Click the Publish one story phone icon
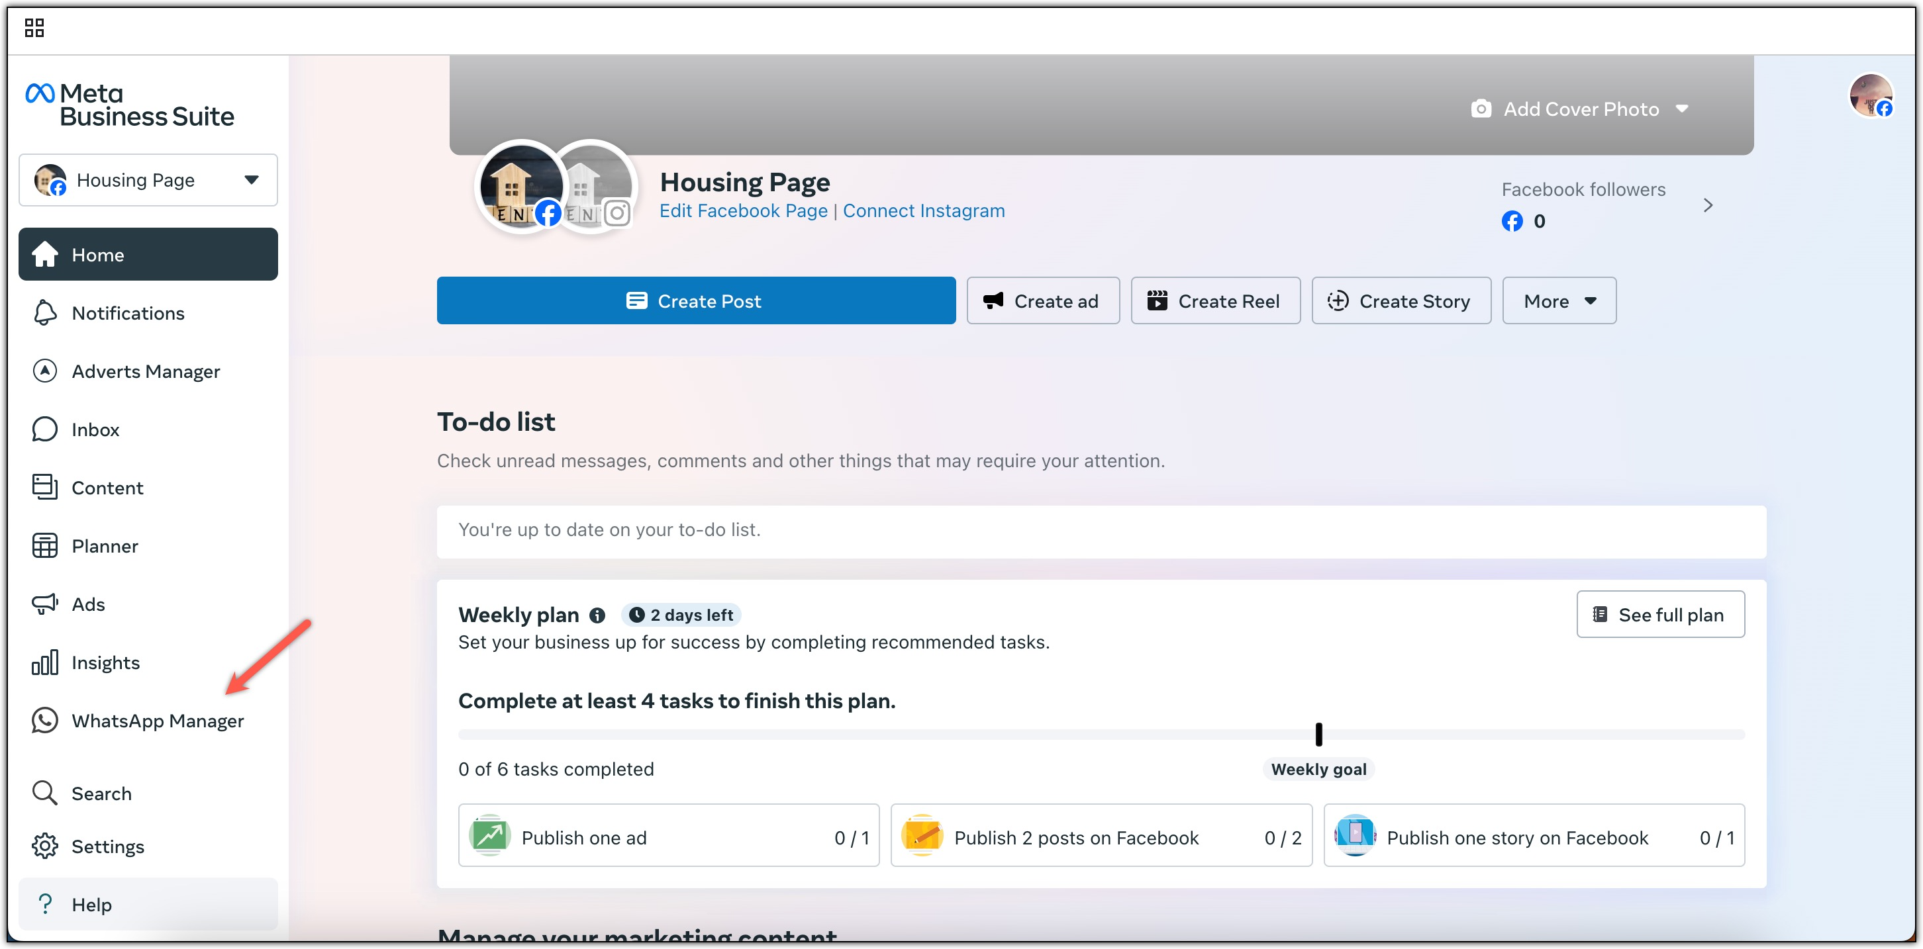Image resolution: width=1923 pixels, height=949 pixels. click(x=1355, y=835)
